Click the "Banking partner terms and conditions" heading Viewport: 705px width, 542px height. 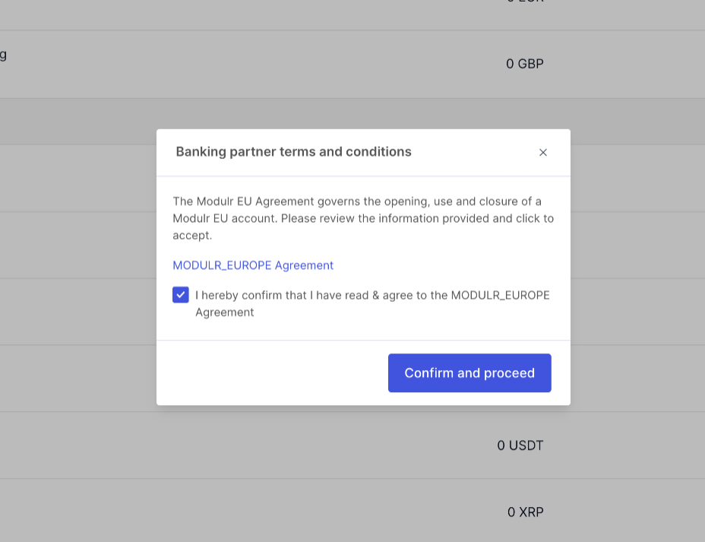point(293,152)
